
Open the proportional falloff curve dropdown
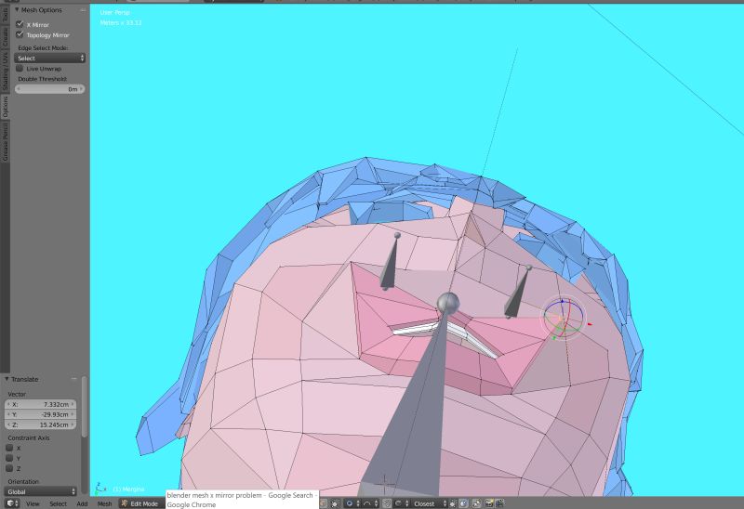tap(370, 503)
